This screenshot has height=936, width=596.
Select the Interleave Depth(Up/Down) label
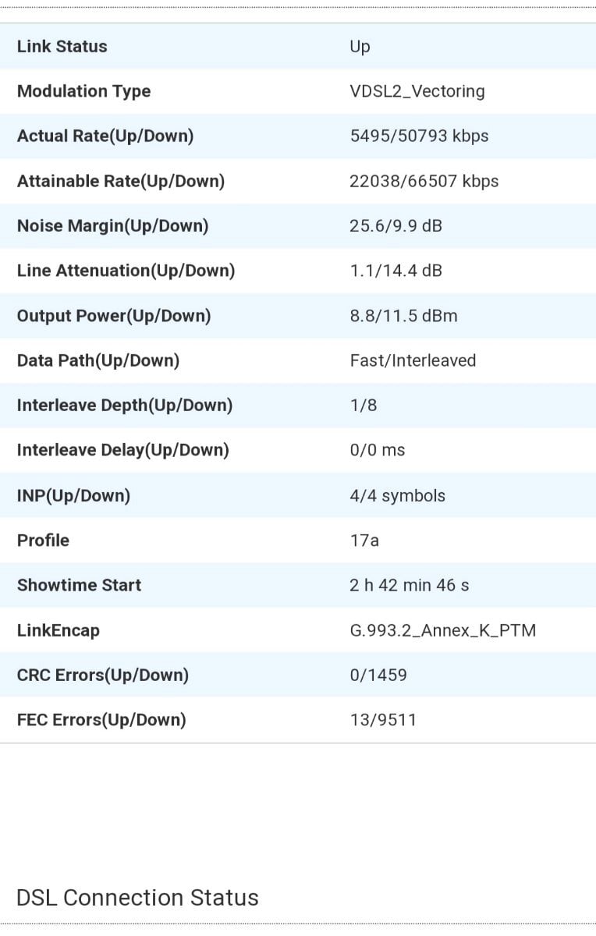pyautogui.click(x=125, y=405)
